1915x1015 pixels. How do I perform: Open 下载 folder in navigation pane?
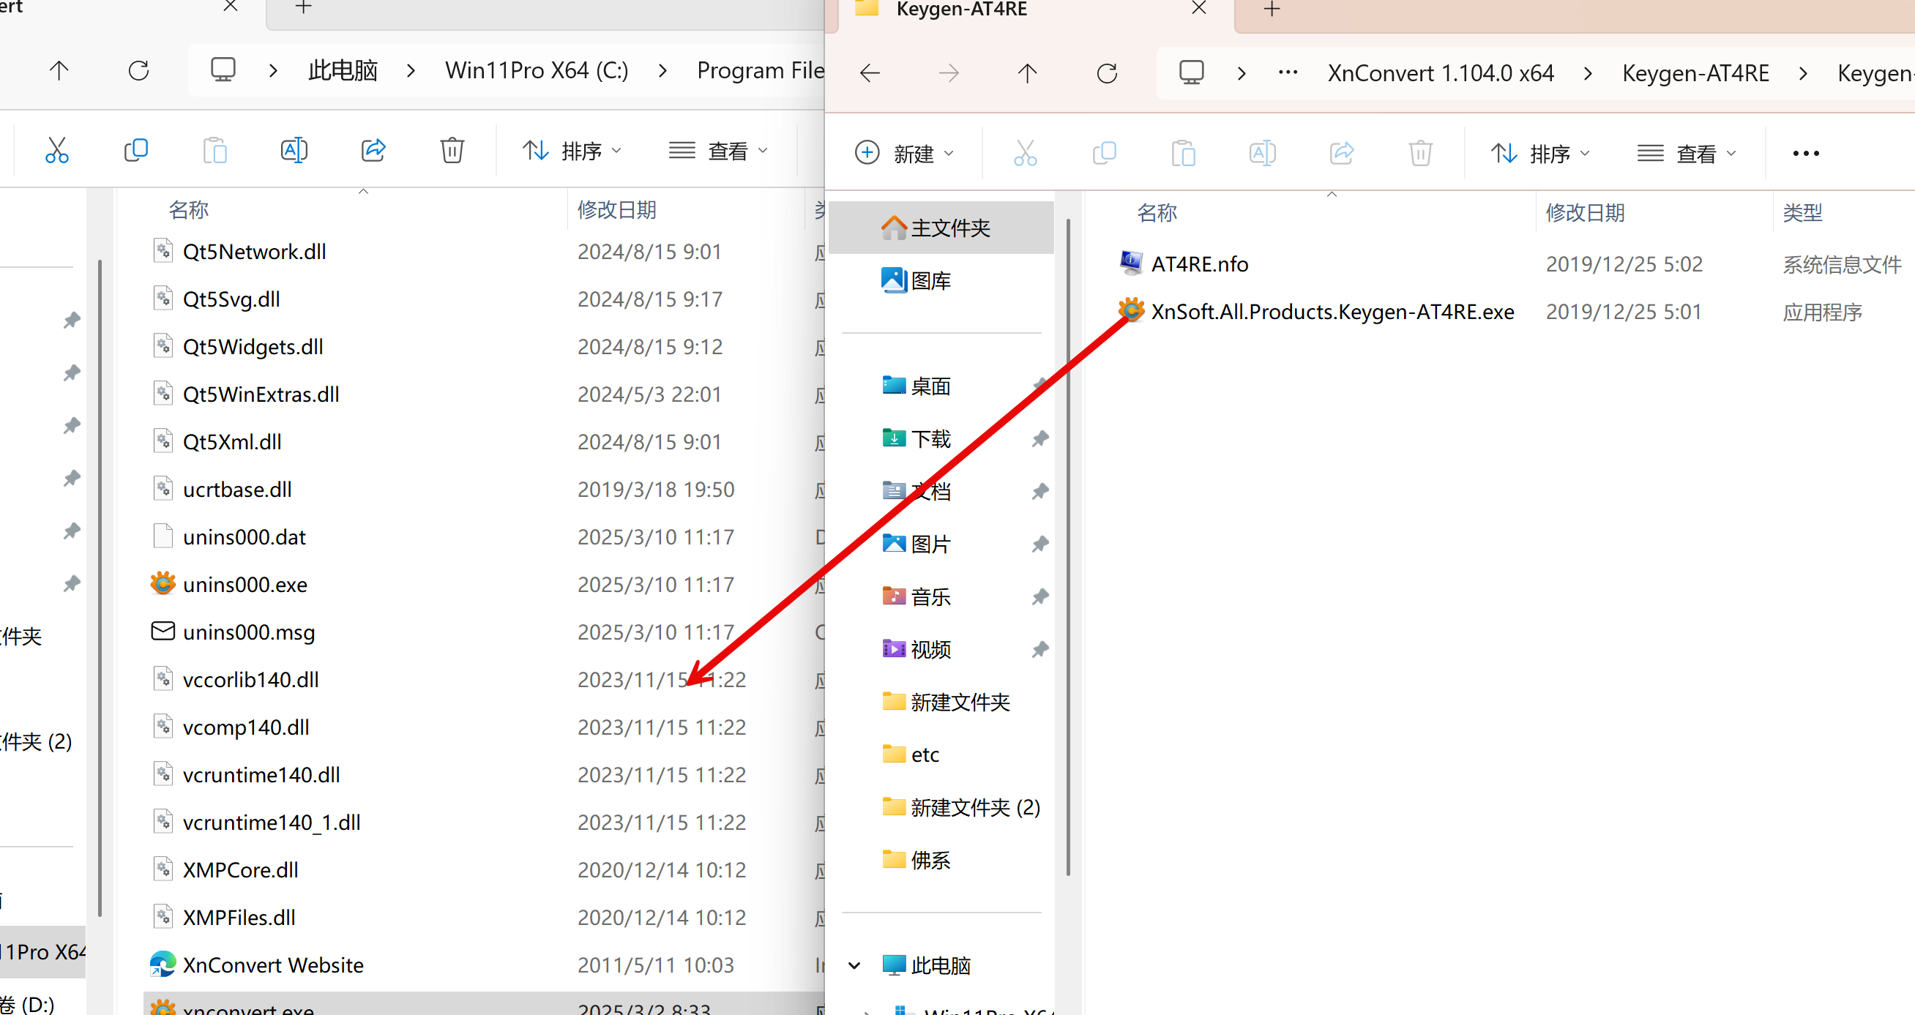click(x=930, y=439)
